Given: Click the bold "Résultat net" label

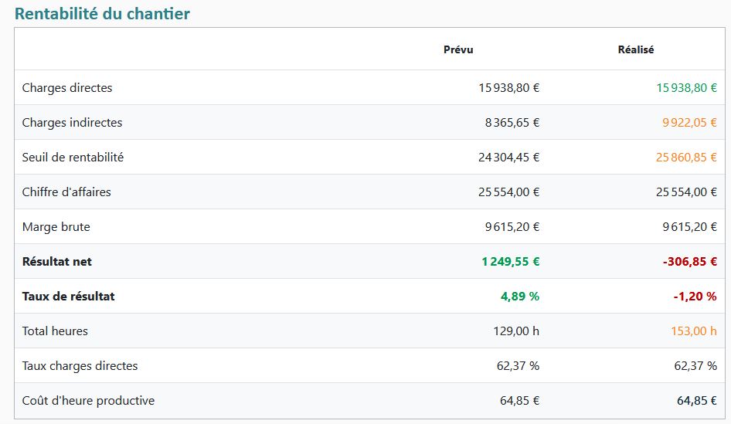Looking at the screenshot, I should click(57, 262).
